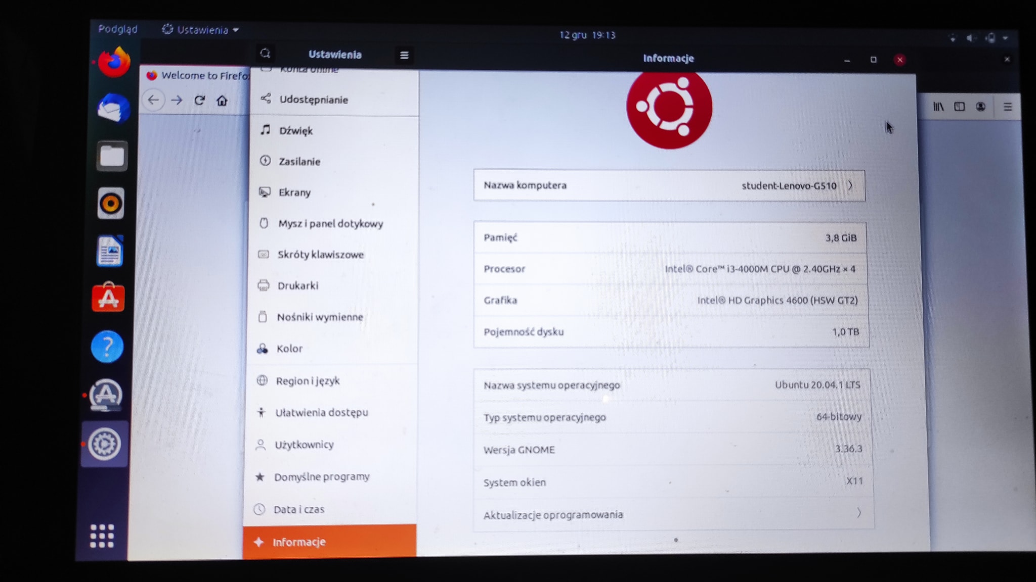The width and height of the screenshot is (1036, 582).
Task: Launch Rhythmbox music player from dock
Action: pyautogui.click(x=111, y=204)
